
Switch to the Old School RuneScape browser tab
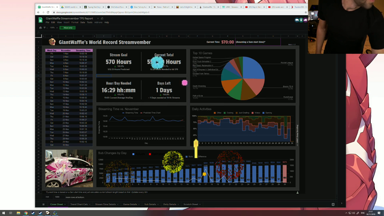pyautogui.click(x=117, y=7)
